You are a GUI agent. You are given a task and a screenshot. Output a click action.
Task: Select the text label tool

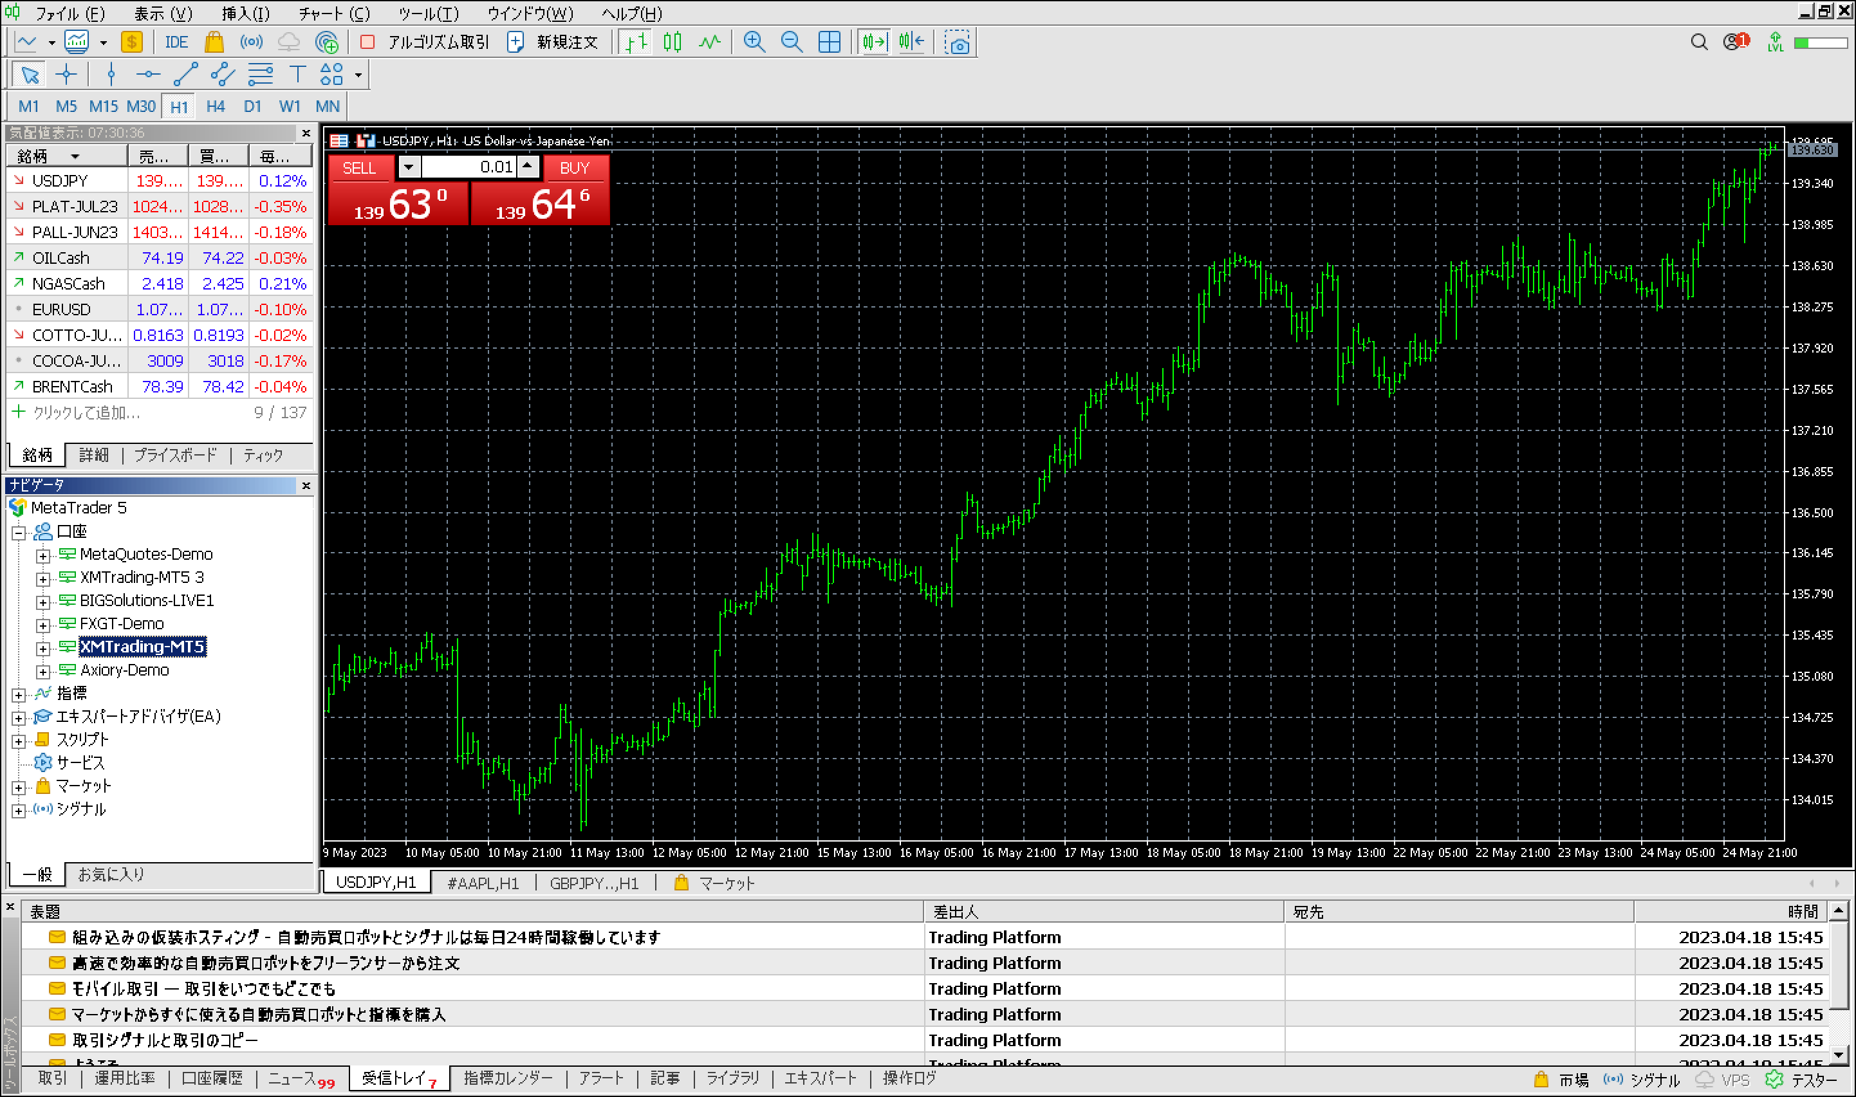tap(297, 75)
